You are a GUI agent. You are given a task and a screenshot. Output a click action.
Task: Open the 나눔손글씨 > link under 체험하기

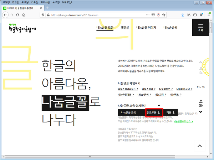tap(144, 95)
